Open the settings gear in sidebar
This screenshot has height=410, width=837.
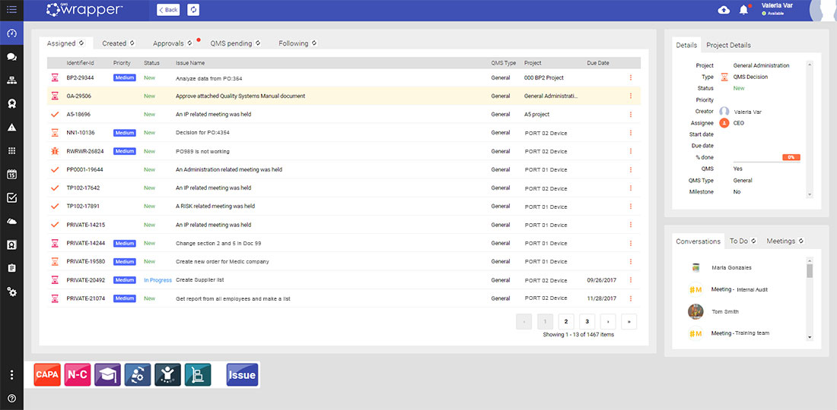[11, 292]
